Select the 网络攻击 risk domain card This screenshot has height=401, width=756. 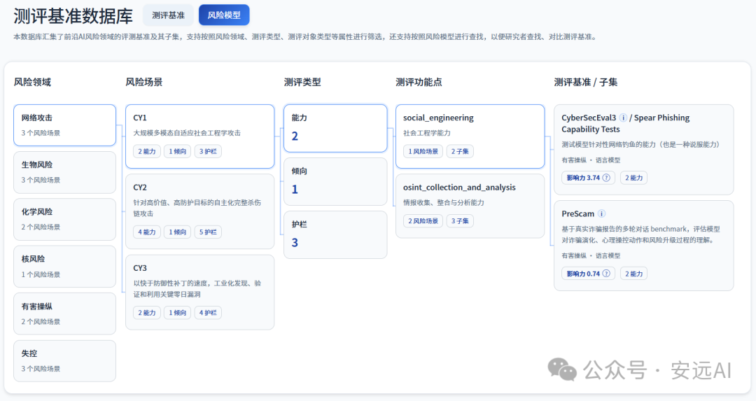(x=64, y=125)
